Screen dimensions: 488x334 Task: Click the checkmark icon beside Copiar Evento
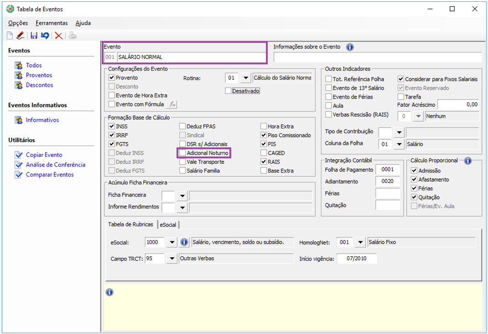point(19,155)
